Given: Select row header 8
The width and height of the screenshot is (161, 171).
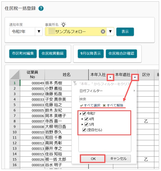Looking at the screenshot, I should pyautogui.click(x=15, y=121).
